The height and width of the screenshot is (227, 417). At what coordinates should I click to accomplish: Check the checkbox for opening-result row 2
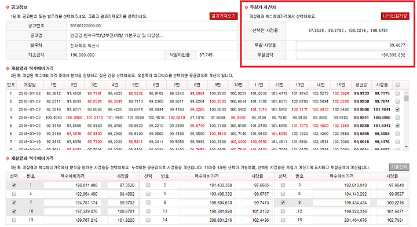(x=397, y=101)
